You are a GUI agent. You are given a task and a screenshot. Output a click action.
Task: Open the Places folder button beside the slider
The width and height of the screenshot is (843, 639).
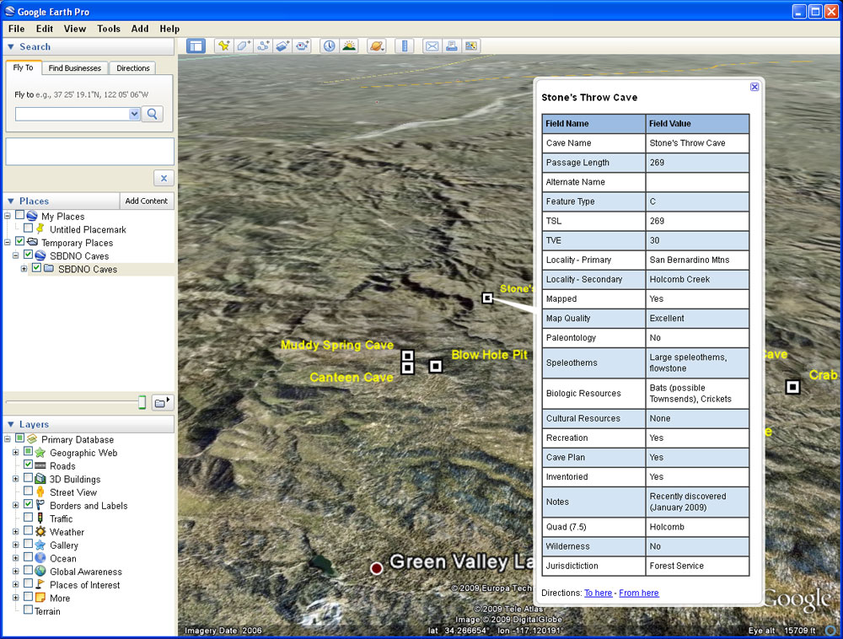click(x=163, y=402)
